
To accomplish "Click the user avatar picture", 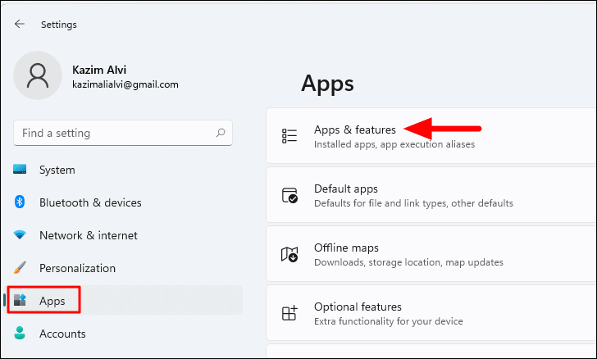I will pyautogui.click(x=38, y=75).
